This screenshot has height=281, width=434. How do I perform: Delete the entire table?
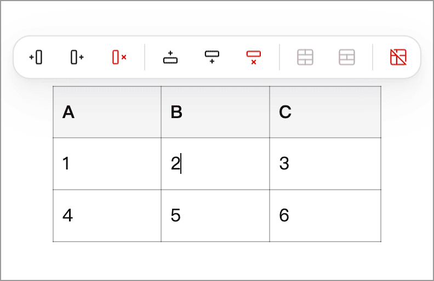pyautogui.click(x=398, y=57)
